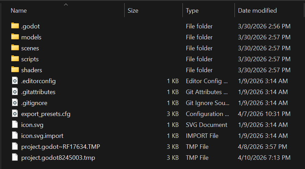Click the scenes folder icon
The height and width of the screenshot is (169, 305).
[x=15, y=48]
